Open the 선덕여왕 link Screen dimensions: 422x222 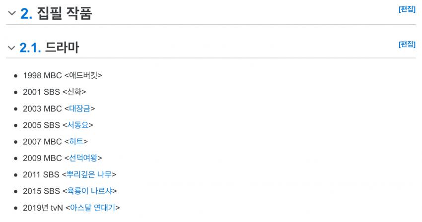tap(83, 158)
